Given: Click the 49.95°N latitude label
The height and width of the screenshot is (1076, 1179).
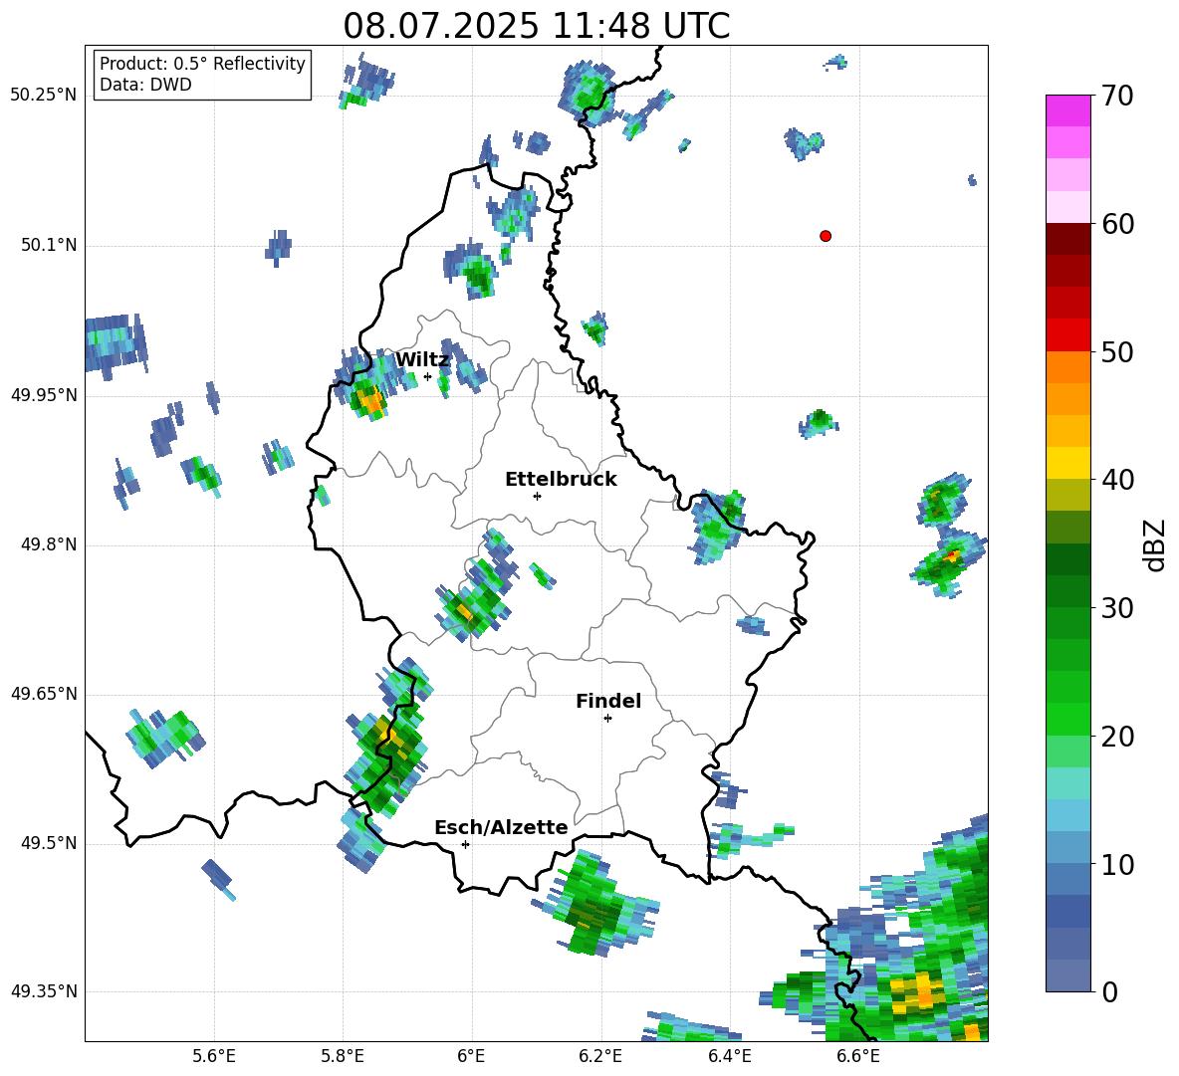Looking at the screenshot, I should pyautogui.click(x=44, y=395).
